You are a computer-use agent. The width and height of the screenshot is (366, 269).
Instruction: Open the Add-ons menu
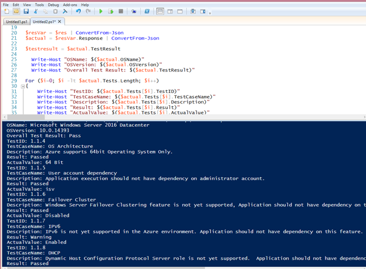[x=70, y=5]
